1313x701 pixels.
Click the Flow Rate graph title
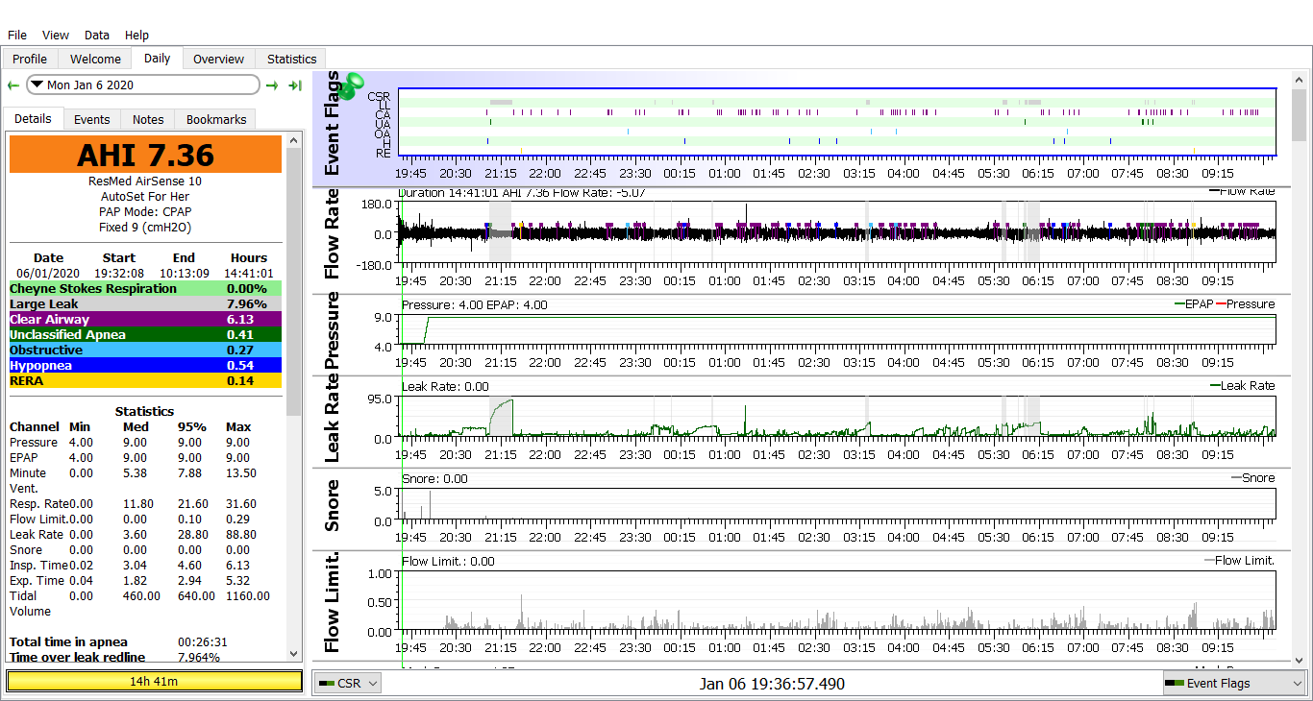click(x=333, y=234)
